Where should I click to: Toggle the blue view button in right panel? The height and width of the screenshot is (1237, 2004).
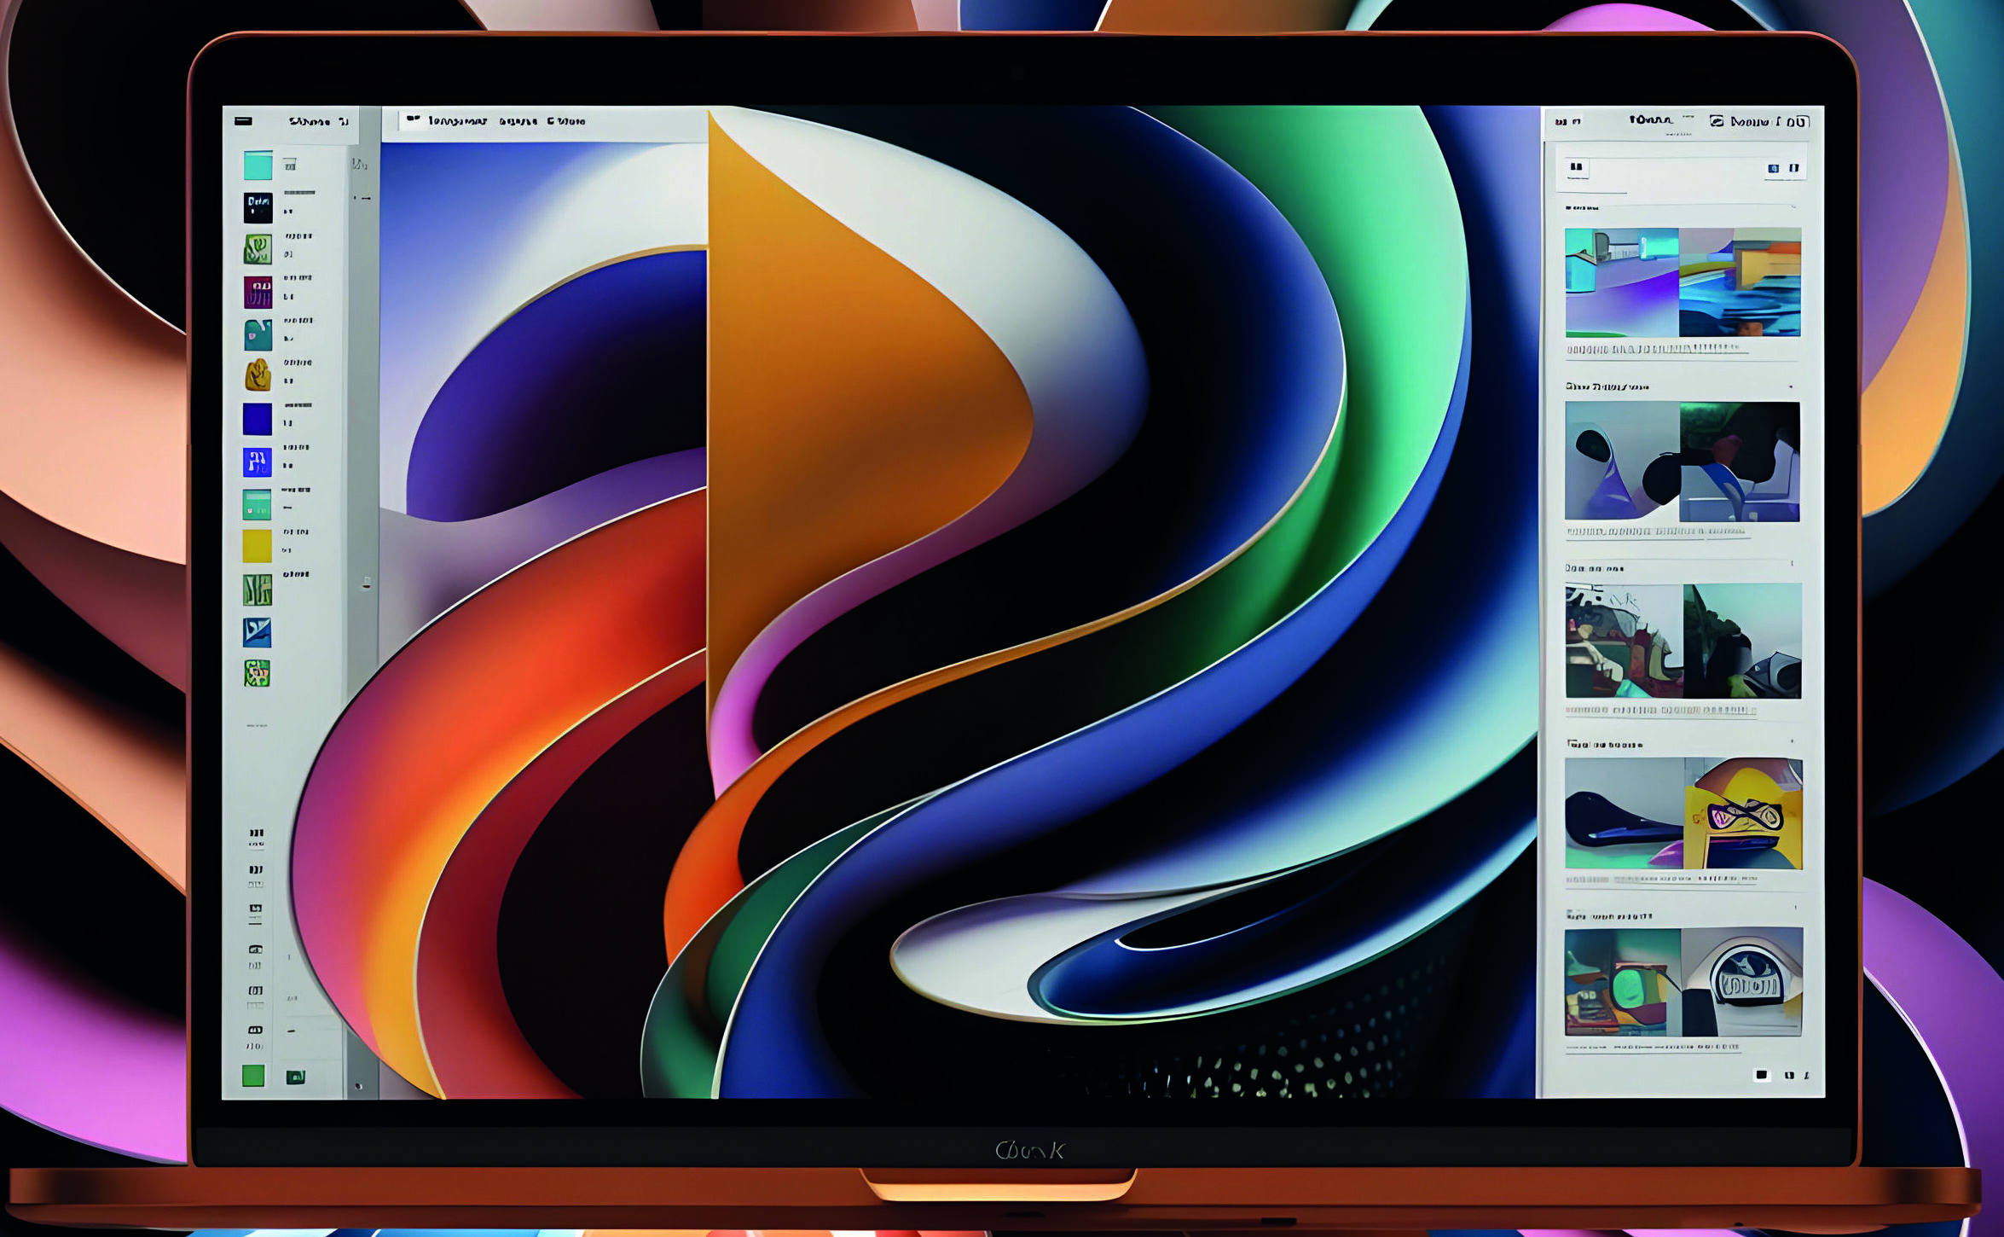tap(1773, 169)
